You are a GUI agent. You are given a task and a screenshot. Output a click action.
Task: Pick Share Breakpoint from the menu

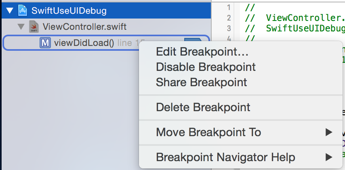(201, 82)
